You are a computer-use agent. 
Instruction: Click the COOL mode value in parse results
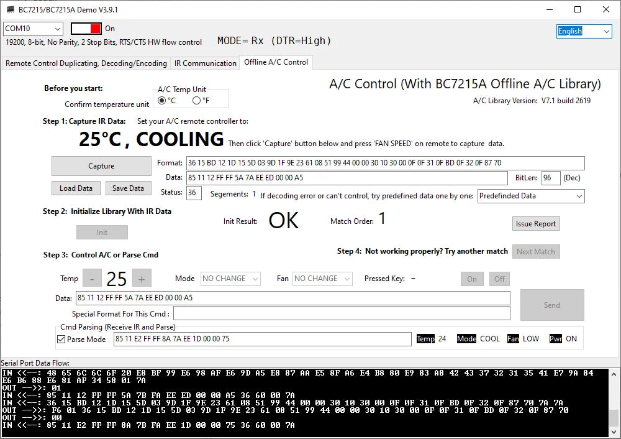click(490, 339)
